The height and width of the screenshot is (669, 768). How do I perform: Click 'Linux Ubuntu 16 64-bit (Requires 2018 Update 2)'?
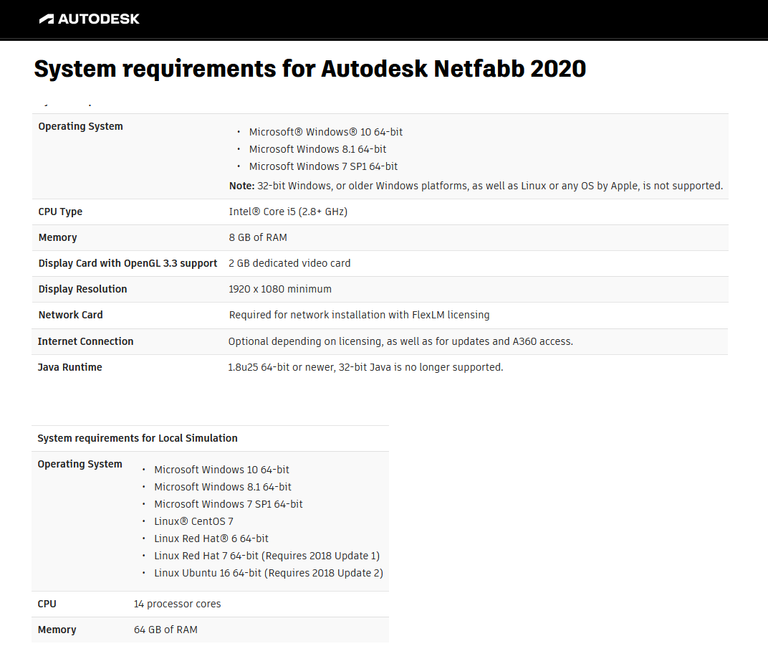[269, 573]
